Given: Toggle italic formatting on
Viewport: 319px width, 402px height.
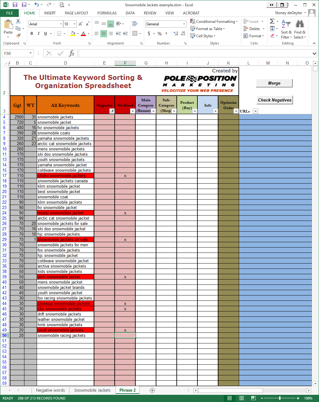Looking at the screenshot, I should point(38,33).
